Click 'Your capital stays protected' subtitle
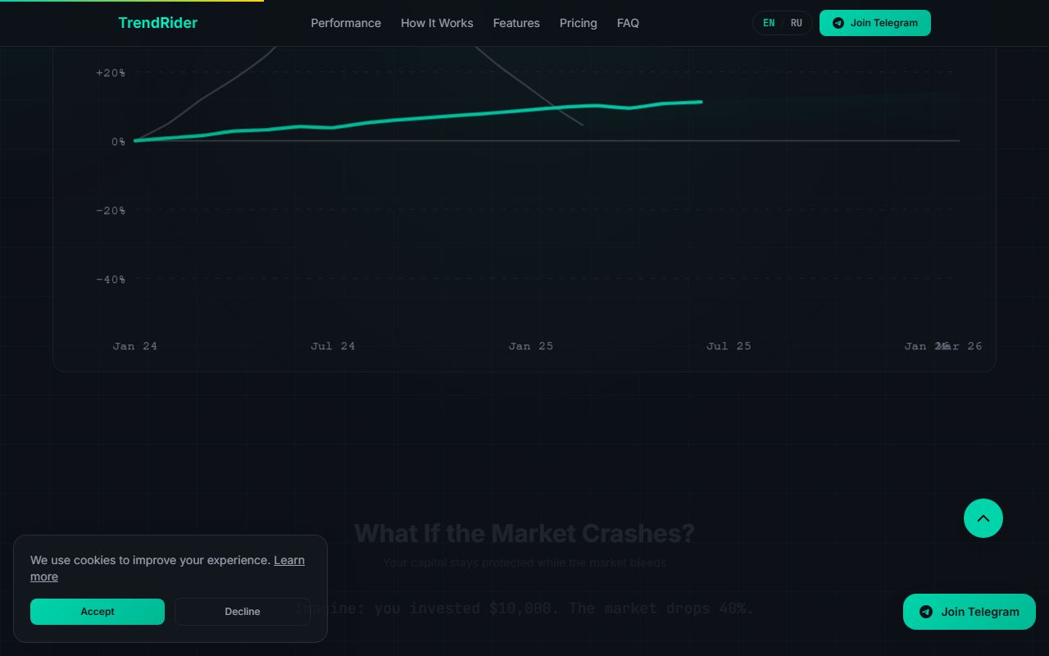Image resolution: width=1049 pixels, height=656 pixels. click(524, 563)
